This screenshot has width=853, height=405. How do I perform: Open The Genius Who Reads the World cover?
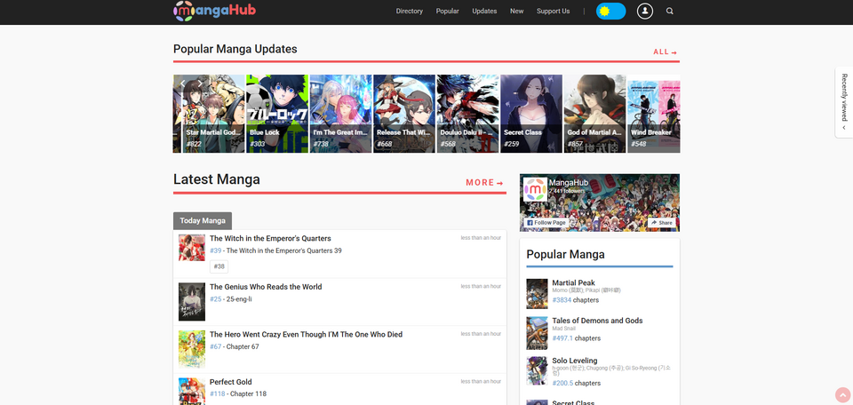(x=192, y=302)
